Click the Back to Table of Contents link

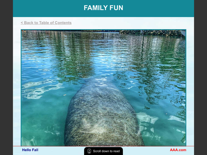(46, 23)
